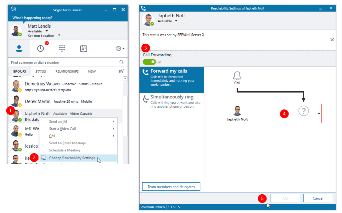
Task: Dismiss the SEFAUtil status note
Action: point(332,40)
